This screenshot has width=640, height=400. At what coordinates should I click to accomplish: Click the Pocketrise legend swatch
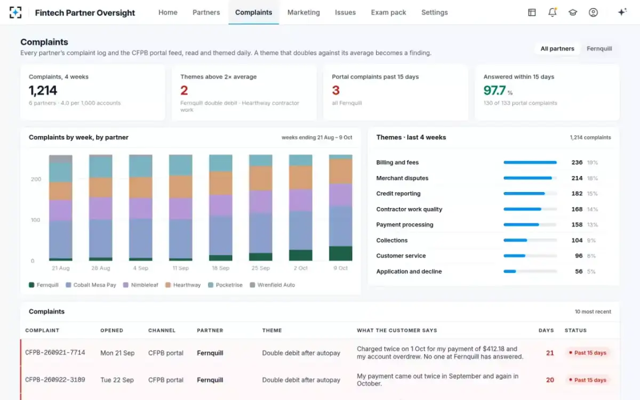[x=210, y=285]
